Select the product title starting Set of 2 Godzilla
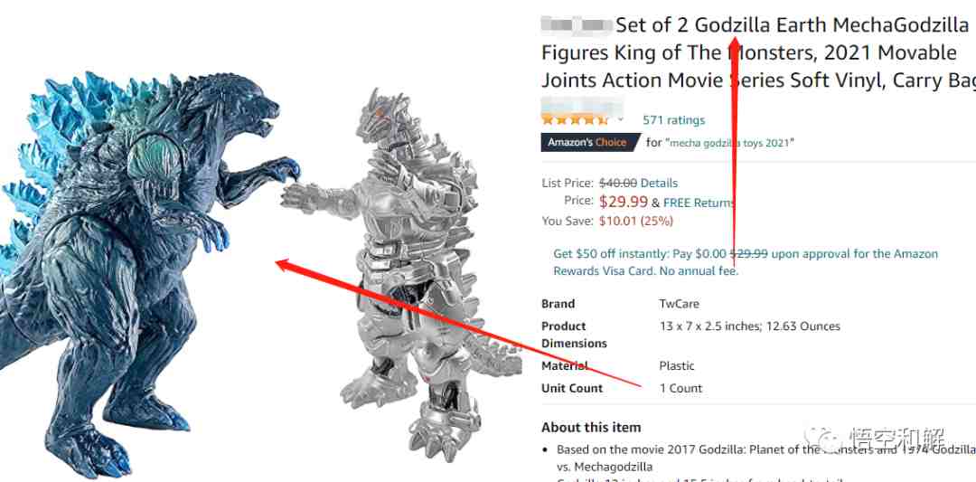 coord(755,53)
